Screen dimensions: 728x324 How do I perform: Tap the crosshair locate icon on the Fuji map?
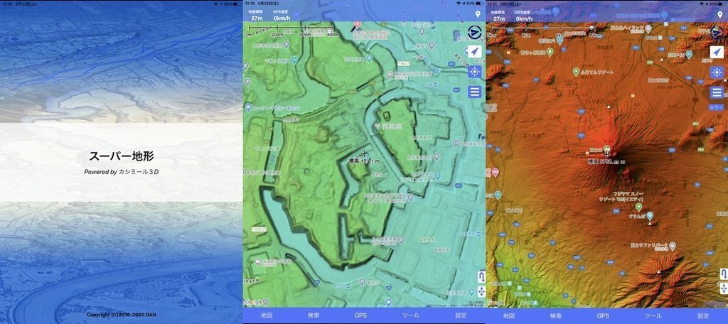click(717, 72)
